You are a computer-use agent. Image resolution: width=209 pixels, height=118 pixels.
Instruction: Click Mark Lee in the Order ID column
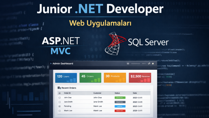pos(68,111)
